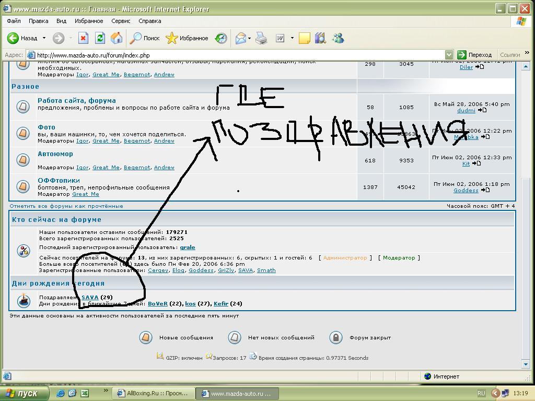Expand the Mail button dropdown arrow

[249, 38]
